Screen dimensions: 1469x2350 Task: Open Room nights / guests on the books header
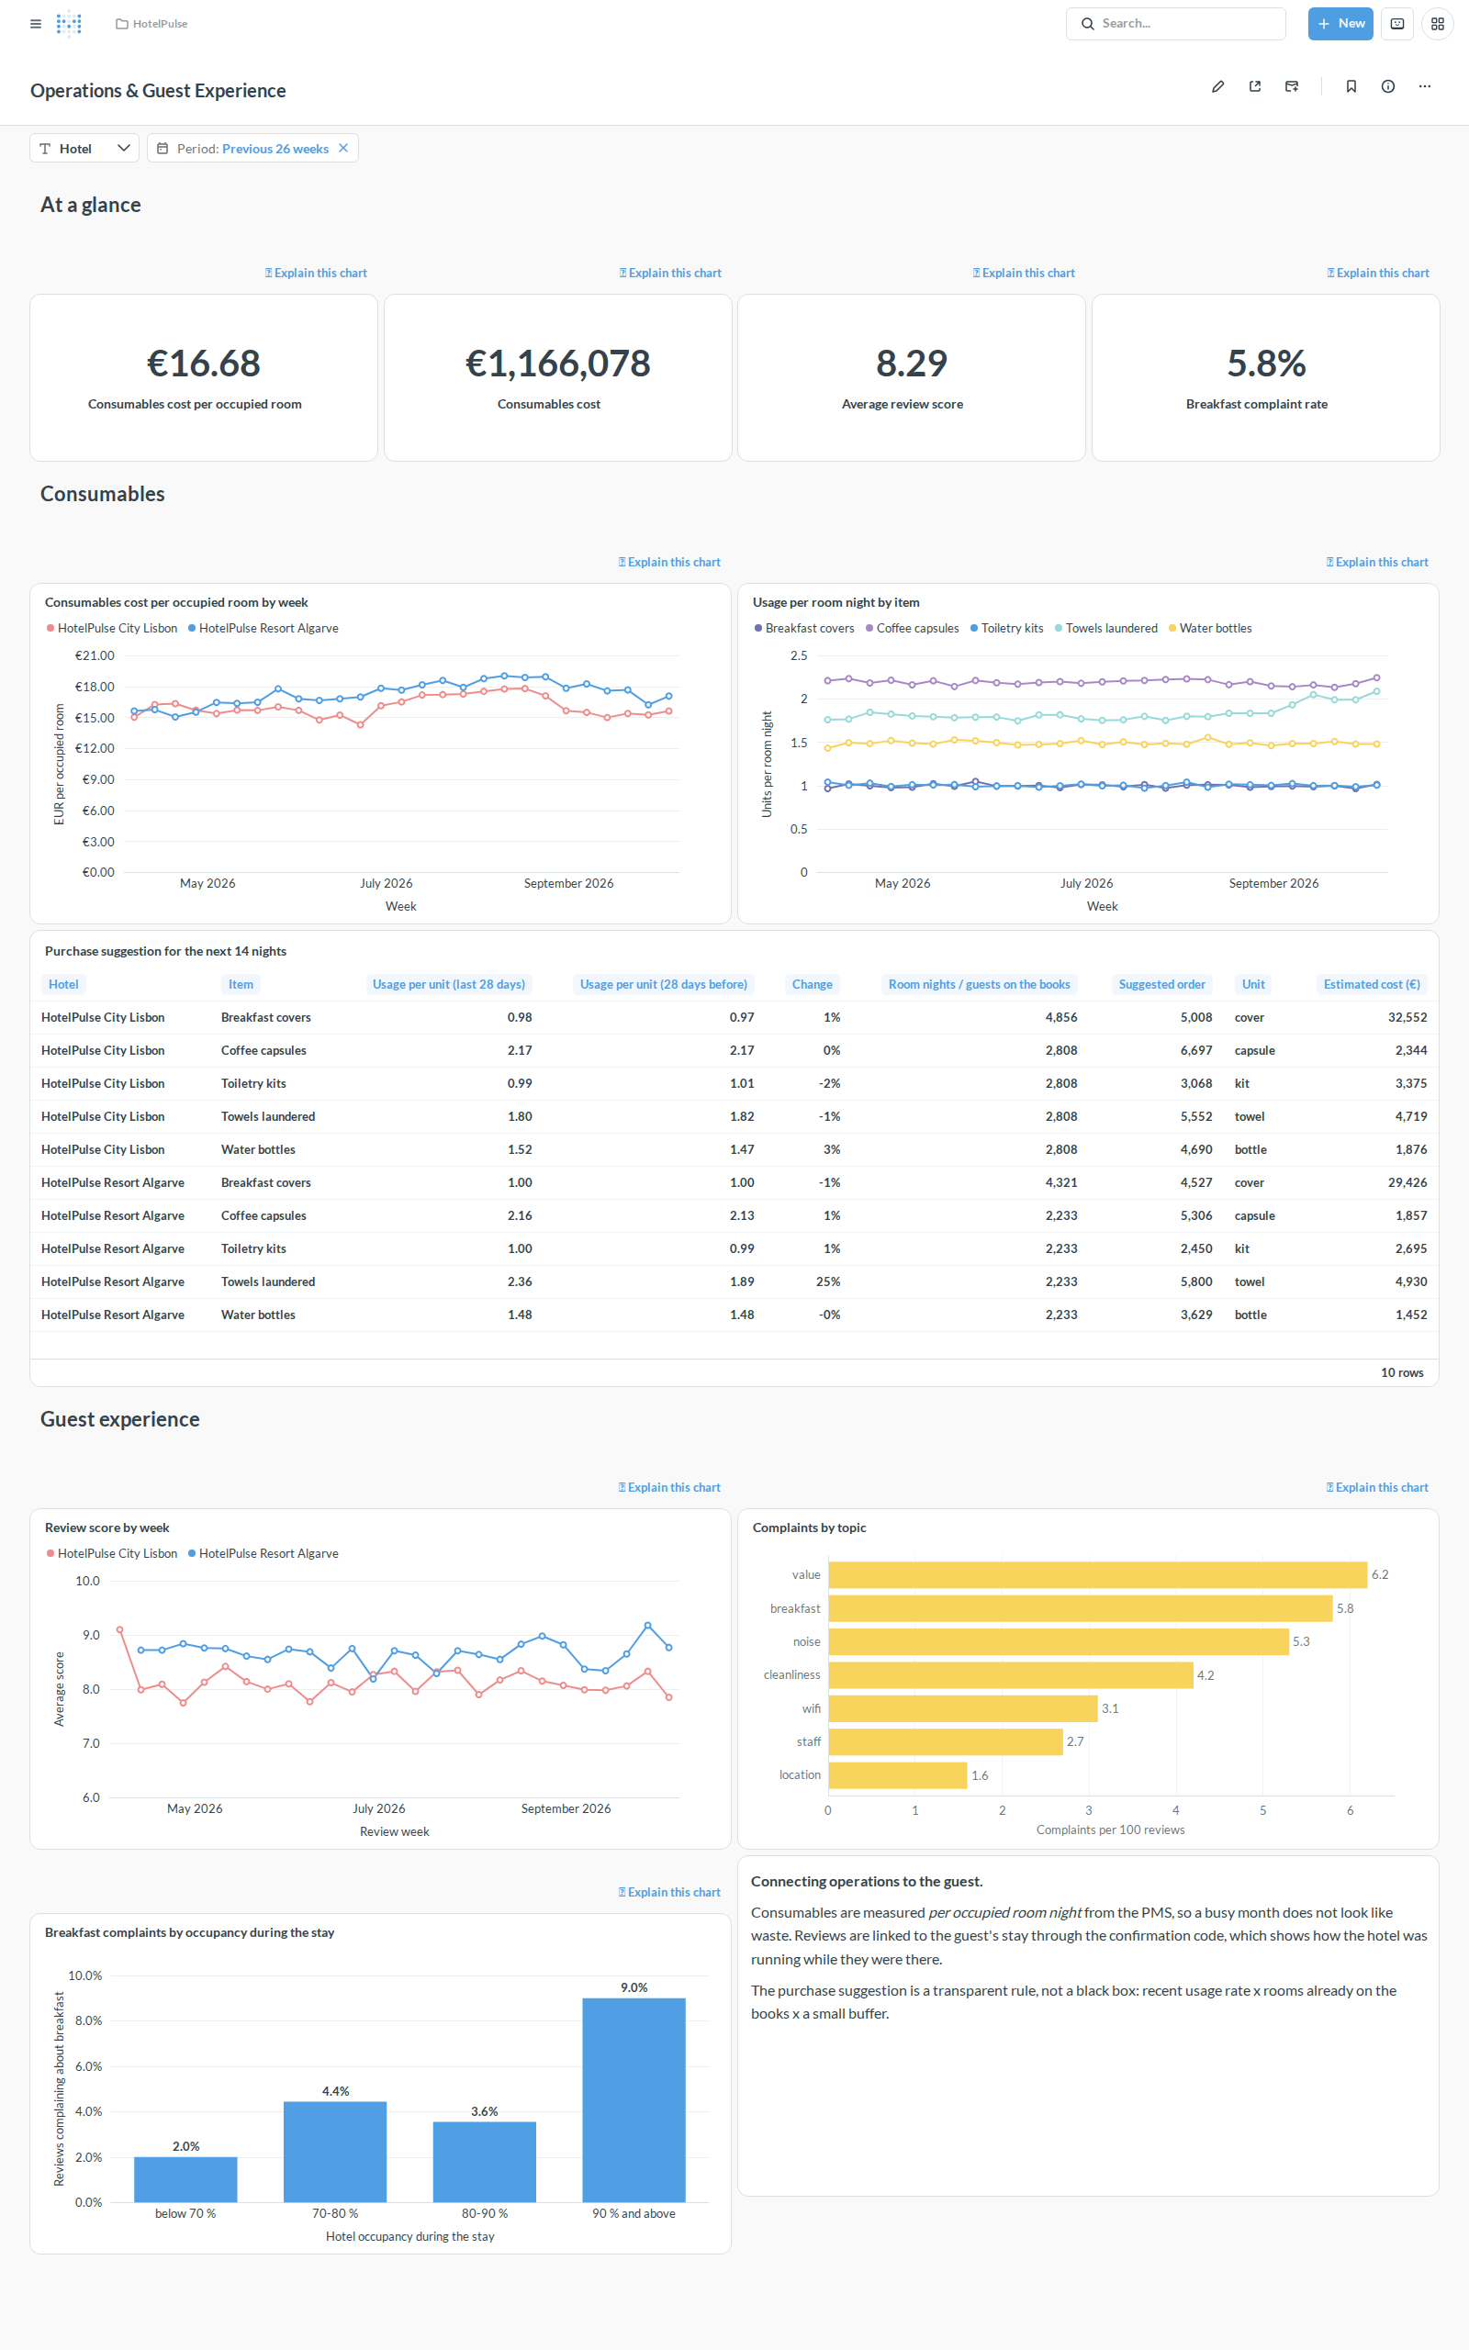pyautogui.click(x=980, y=985)
